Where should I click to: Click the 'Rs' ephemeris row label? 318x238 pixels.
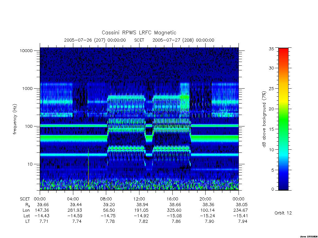click(28, 205)
